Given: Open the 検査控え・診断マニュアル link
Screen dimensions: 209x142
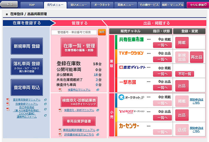Looking at the screenshot, I should [x=79, y=110].
